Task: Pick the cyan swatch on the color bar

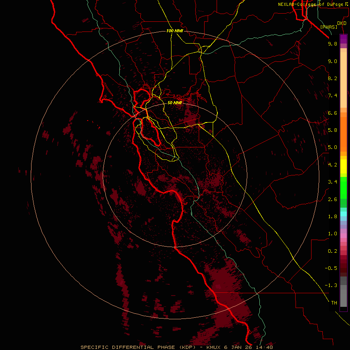Action: pyautogui.click(x=343, y=214)
